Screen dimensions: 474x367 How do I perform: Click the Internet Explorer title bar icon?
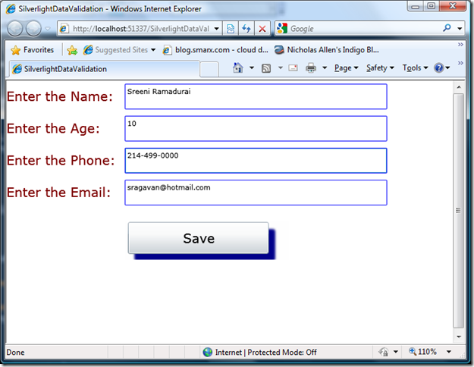tap(11, 9)
